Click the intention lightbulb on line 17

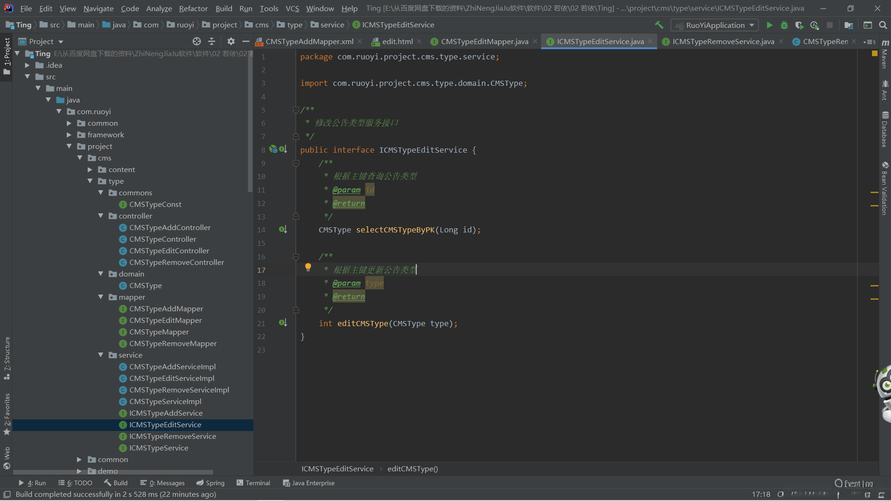[308, 267]
